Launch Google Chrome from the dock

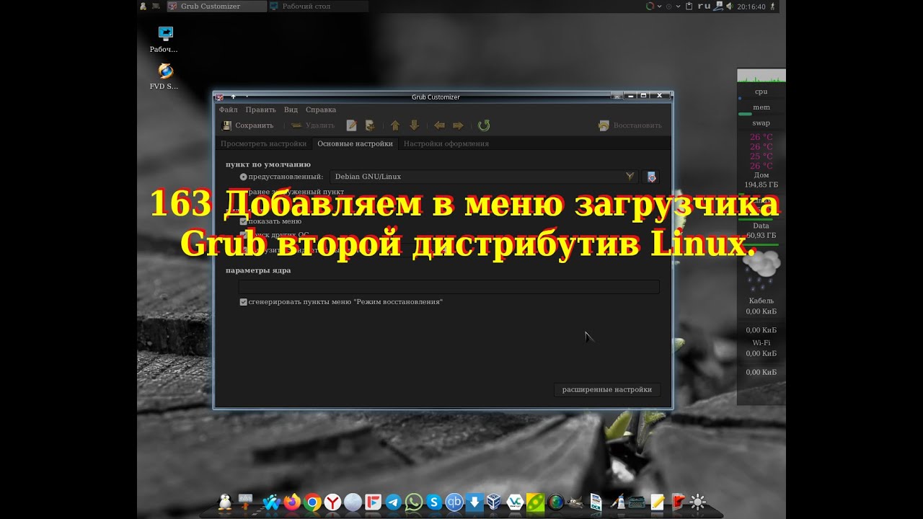pyautogui.click(x=312, y=502)
